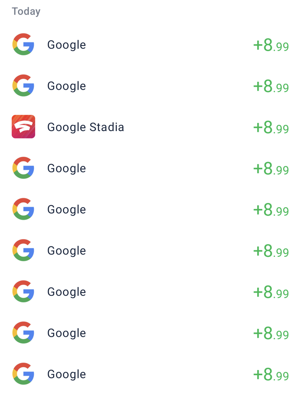Click the Google label directly below Google Stadia
The height and width of the screenshot is (394, 301).
(66, 169)
